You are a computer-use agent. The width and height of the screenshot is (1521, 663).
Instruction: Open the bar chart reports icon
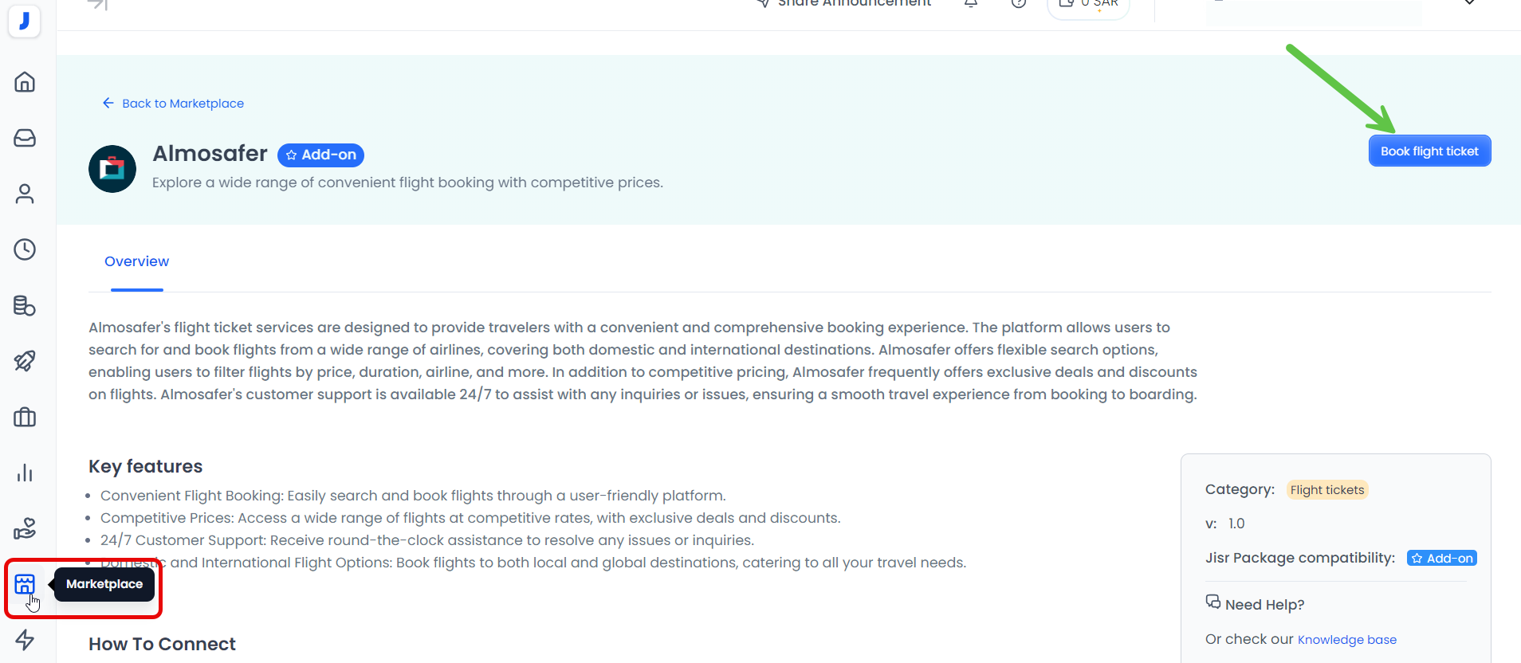coord(25,473)
